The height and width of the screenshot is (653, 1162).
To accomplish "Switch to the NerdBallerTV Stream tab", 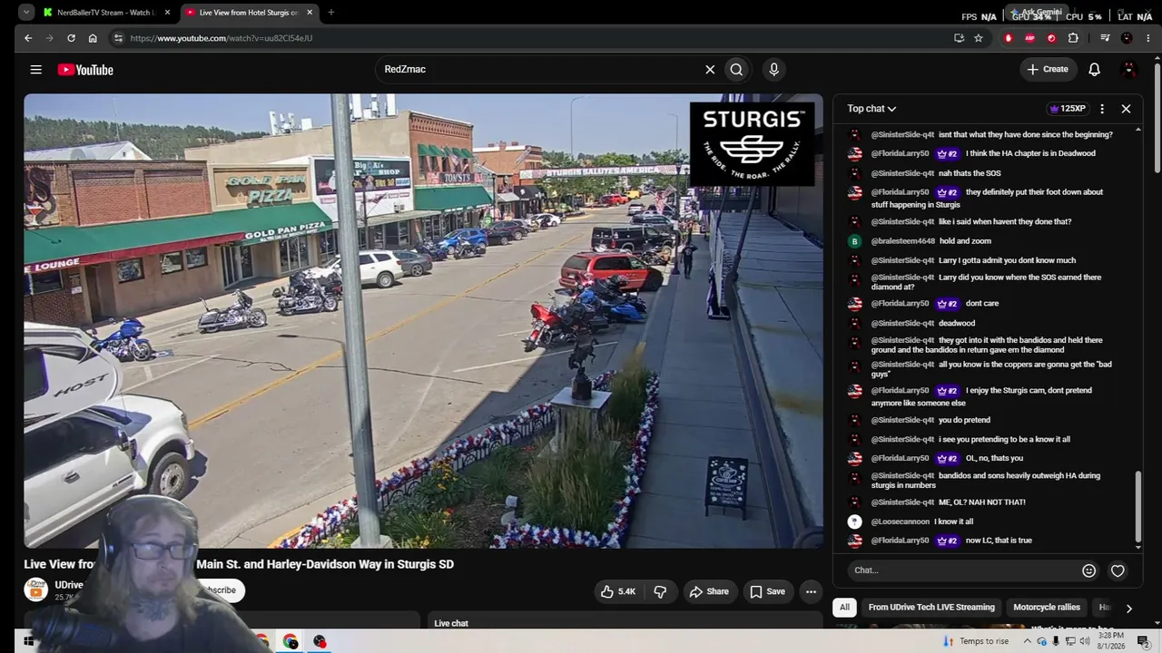I will pyautogui.click(x=106, y=13).
